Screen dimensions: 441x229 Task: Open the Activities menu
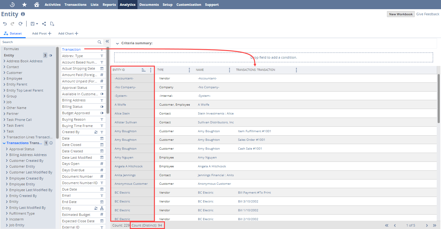pos(53,5)
